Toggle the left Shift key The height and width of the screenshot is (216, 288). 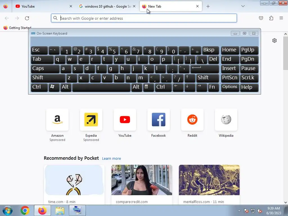point(48,78)
